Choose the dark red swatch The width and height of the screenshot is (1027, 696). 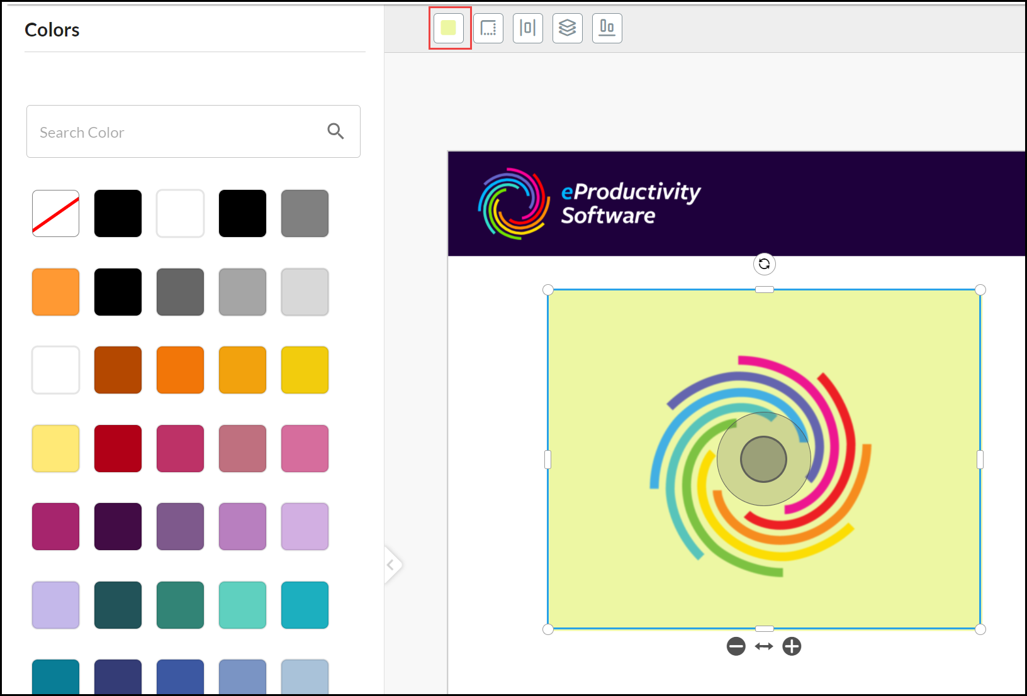(x=118, y=448)
